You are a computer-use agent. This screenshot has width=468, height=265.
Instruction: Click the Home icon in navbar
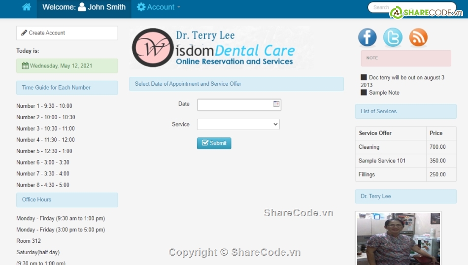(x=27, y=7)
